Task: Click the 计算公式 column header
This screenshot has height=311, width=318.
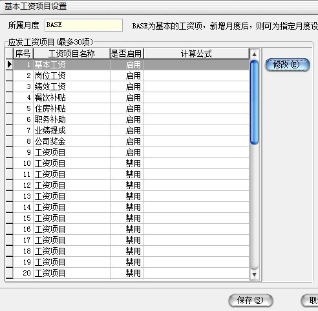Action: (x=196, y=54)
